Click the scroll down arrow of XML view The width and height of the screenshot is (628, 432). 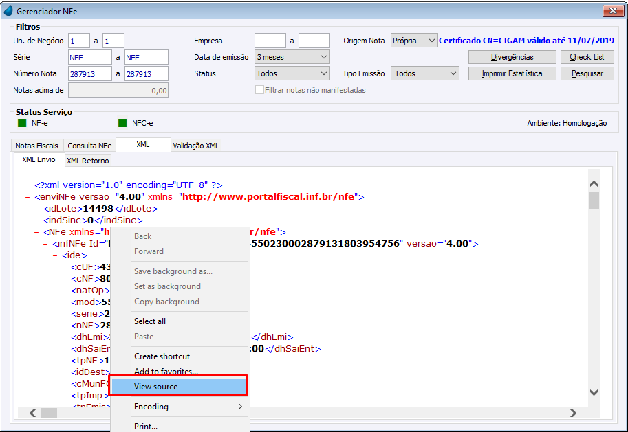click(594, 392)
